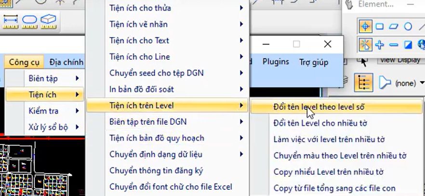Choose Đổi tên level theo level số

coord(336,106)
